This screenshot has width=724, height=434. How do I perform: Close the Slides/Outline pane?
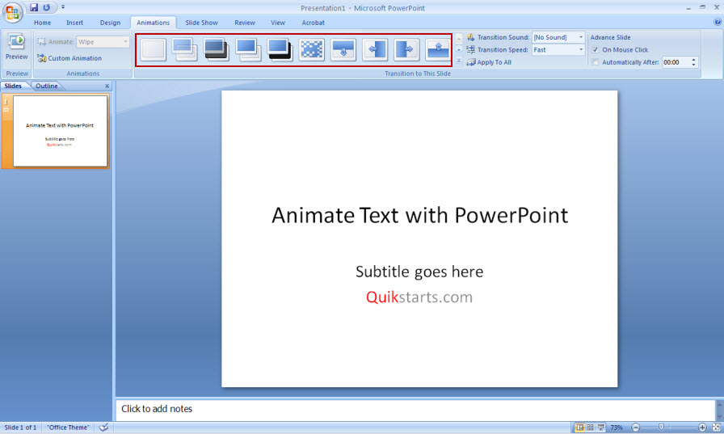point(107,86)
